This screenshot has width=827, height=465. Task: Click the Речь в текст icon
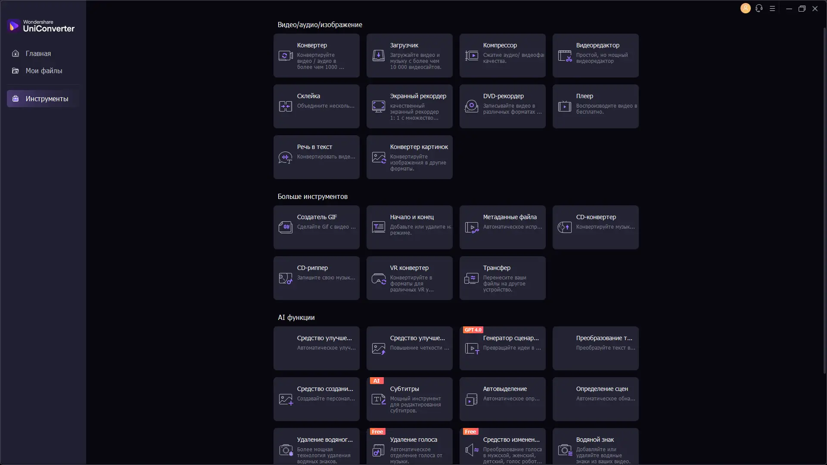[x=285, y=158]
